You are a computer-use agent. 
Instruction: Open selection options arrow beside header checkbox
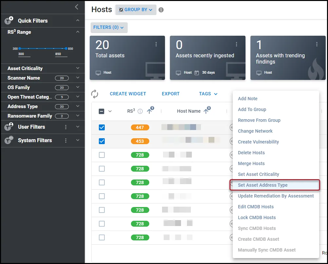point(110,111)
